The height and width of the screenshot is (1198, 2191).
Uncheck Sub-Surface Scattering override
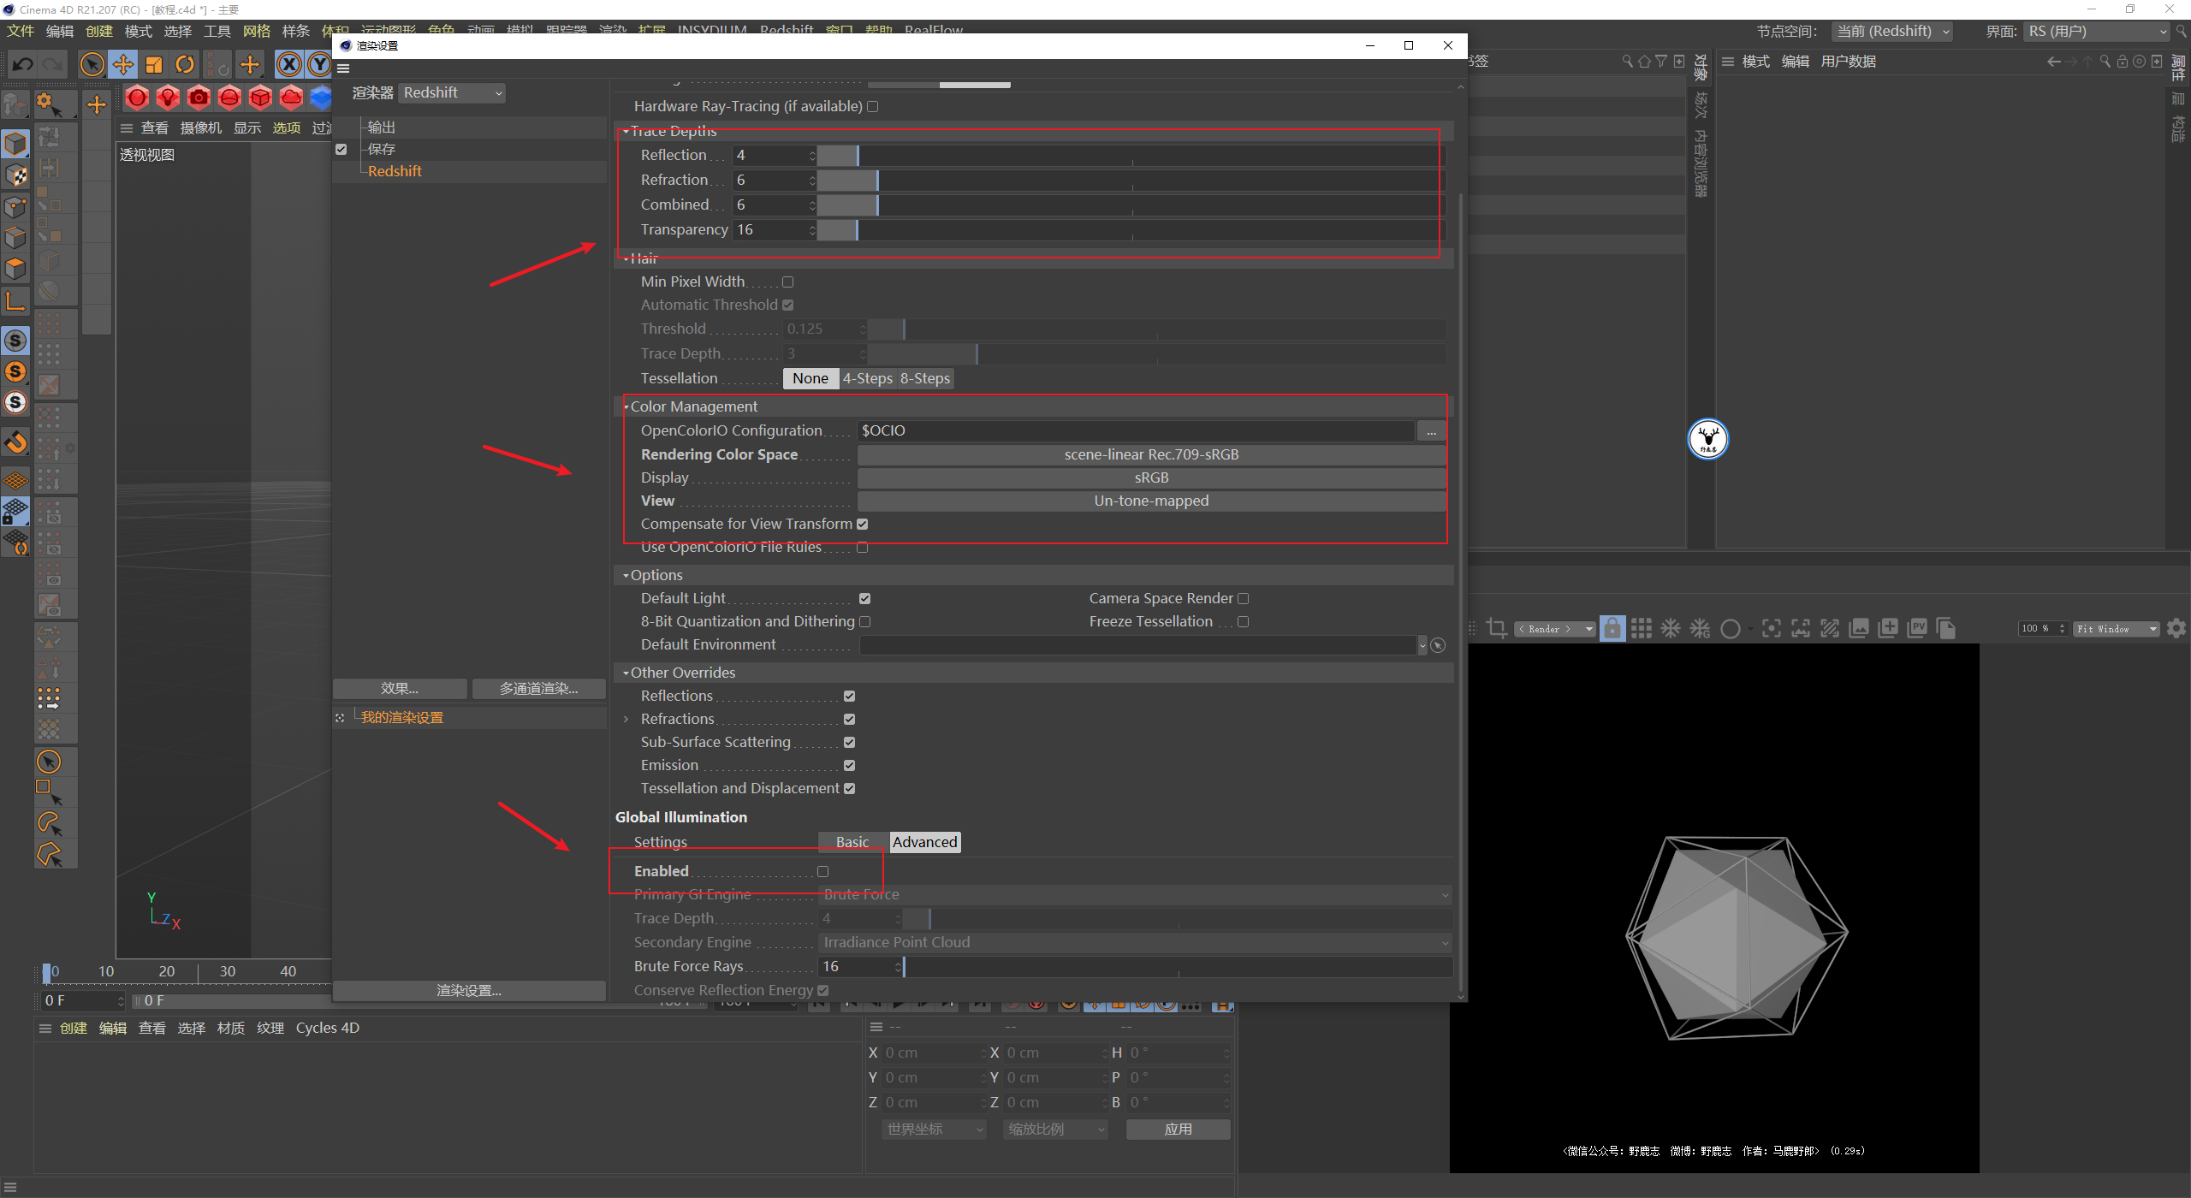(849, 742)
